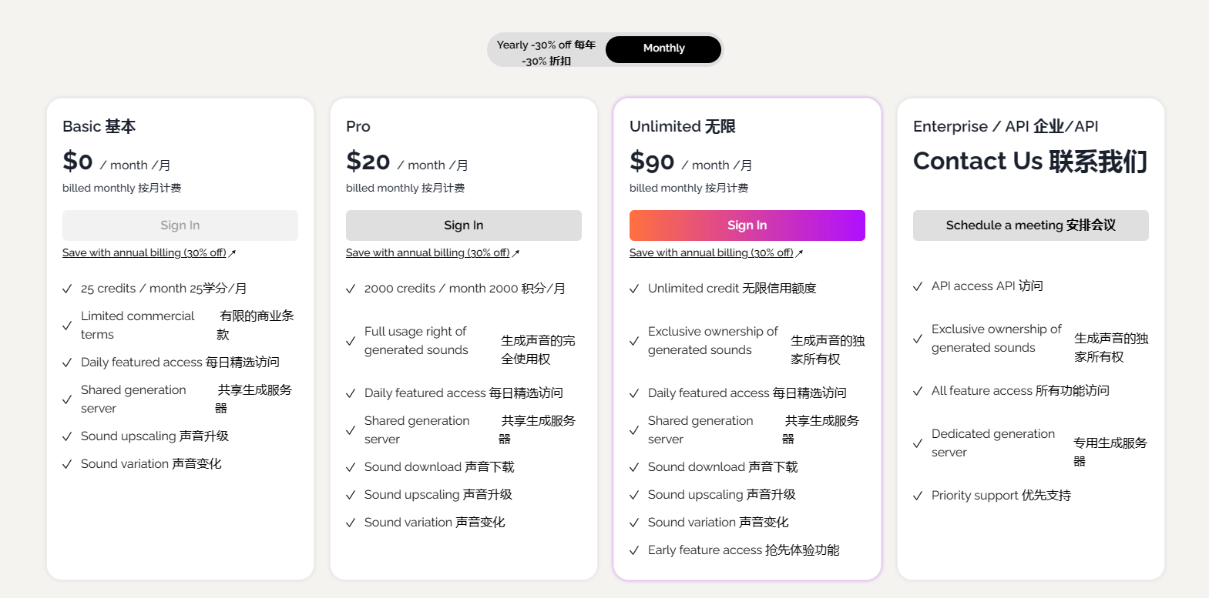Click the checkmark next to Unlimited credit
1209x598 pixels.
(x=635, y=288)
